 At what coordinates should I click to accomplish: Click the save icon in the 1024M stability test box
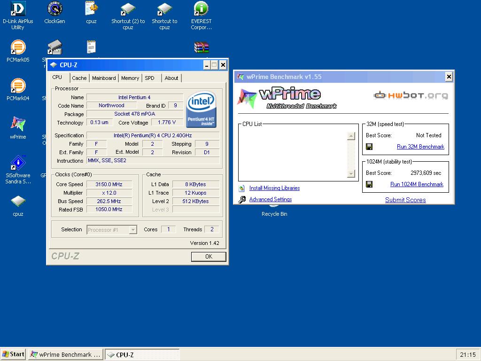[x=369, y=184]
